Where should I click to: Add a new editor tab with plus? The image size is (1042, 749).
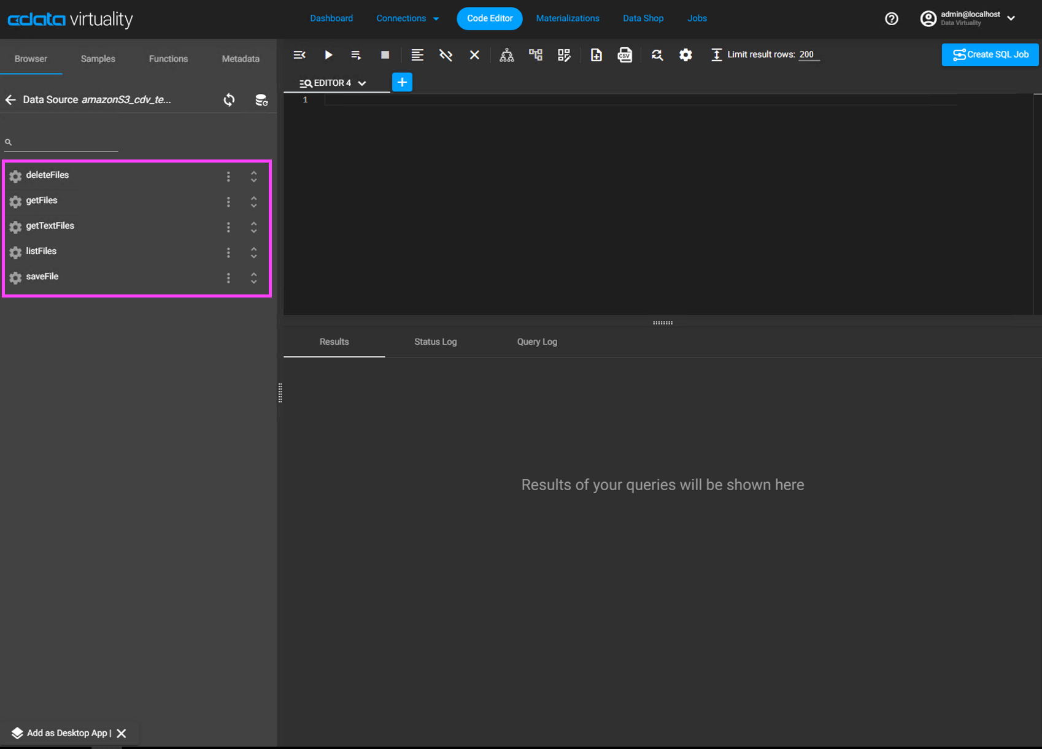tap(402, 82)
